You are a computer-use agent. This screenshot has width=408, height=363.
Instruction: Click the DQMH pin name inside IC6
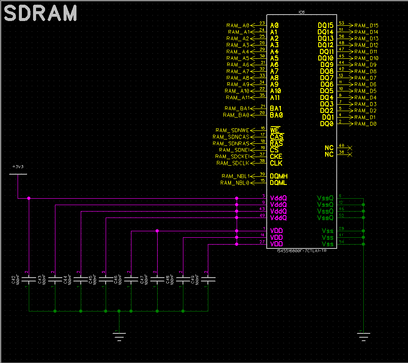pyautogui.click(x=279, y=176)
